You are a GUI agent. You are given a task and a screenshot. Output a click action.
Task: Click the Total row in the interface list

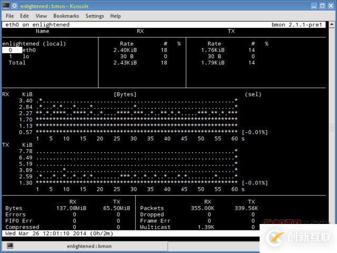(x=17, y=63)
